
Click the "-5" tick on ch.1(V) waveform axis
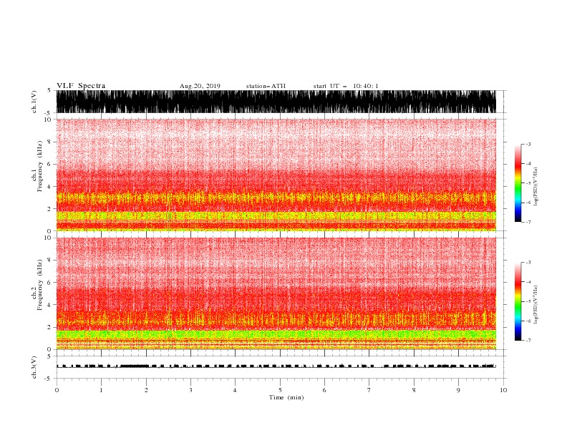[49, 113]
